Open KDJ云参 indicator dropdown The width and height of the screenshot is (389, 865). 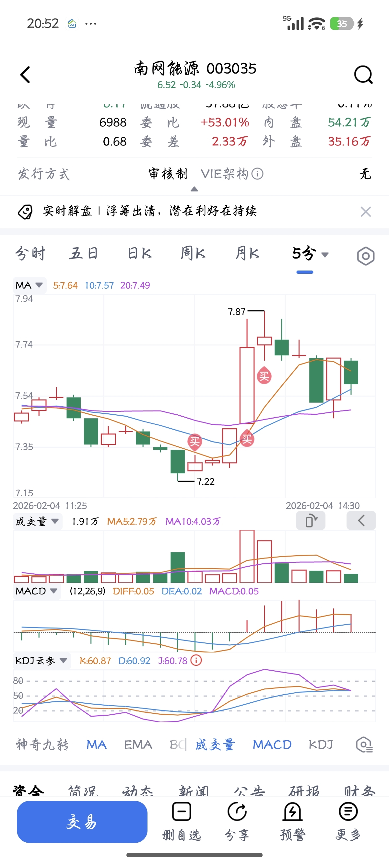coord(41,661)
